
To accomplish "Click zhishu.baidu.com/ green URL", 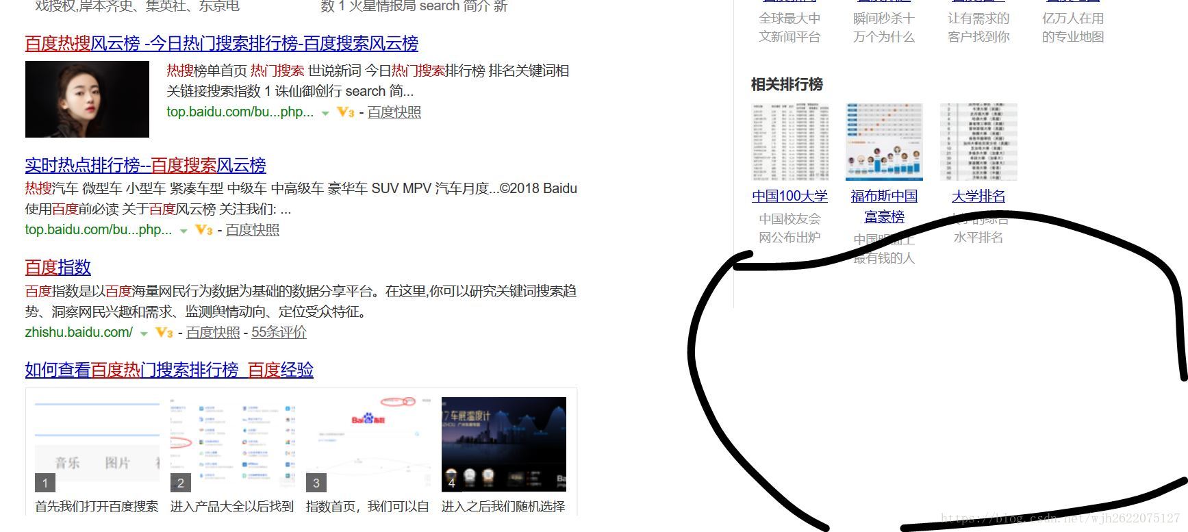I will pyautogui.click(x=79, y=332).
